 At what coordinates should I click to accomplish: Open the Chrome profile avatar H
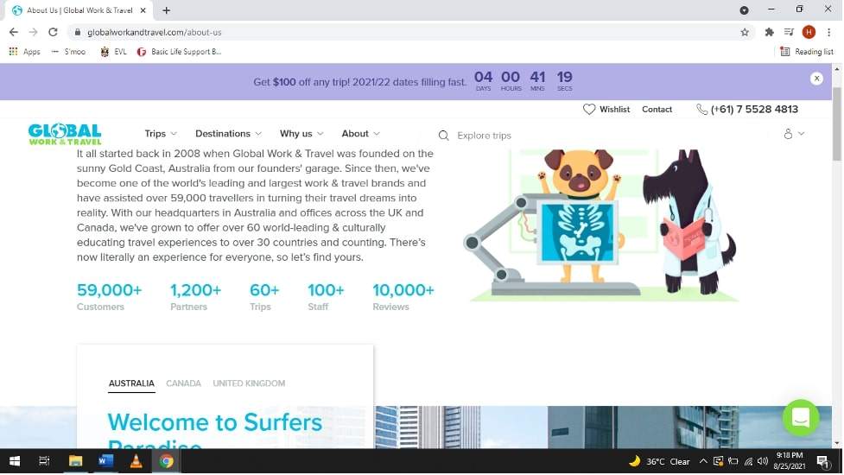point(809,32)
